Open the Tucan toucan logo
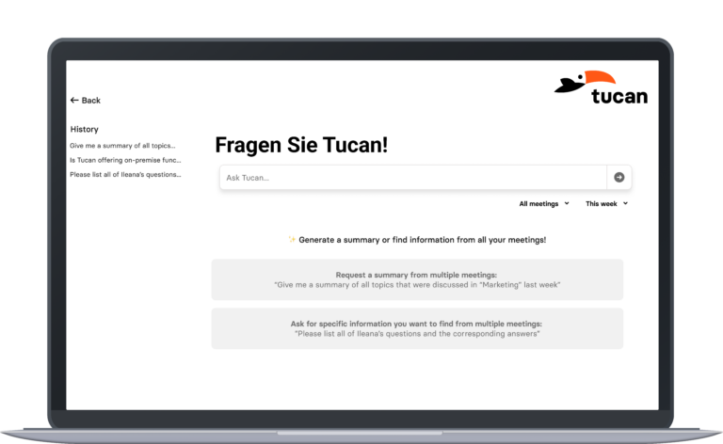723x444 pixels. click(601, 87)
